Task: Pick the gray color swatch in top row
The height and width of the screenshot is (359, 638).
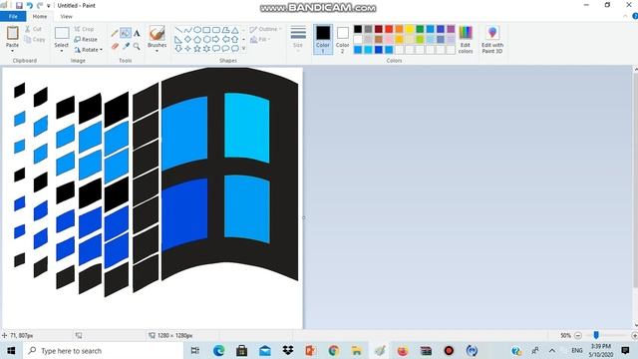Action: 368,29
